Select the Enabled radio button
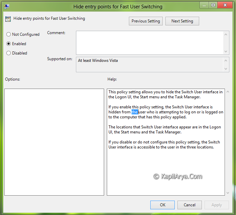Viewport: 236px width, 215px height. click(x=9, y=44)
